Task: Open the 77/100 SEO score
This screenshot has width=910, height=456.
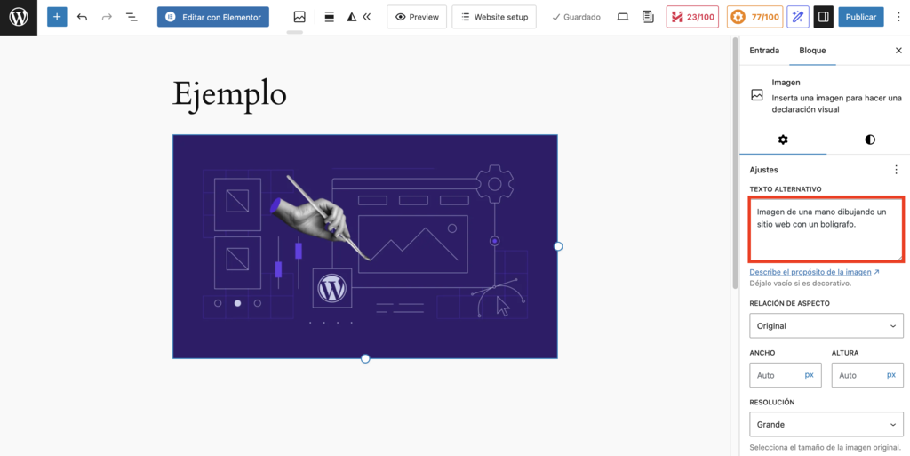Action: pos(755,17)
